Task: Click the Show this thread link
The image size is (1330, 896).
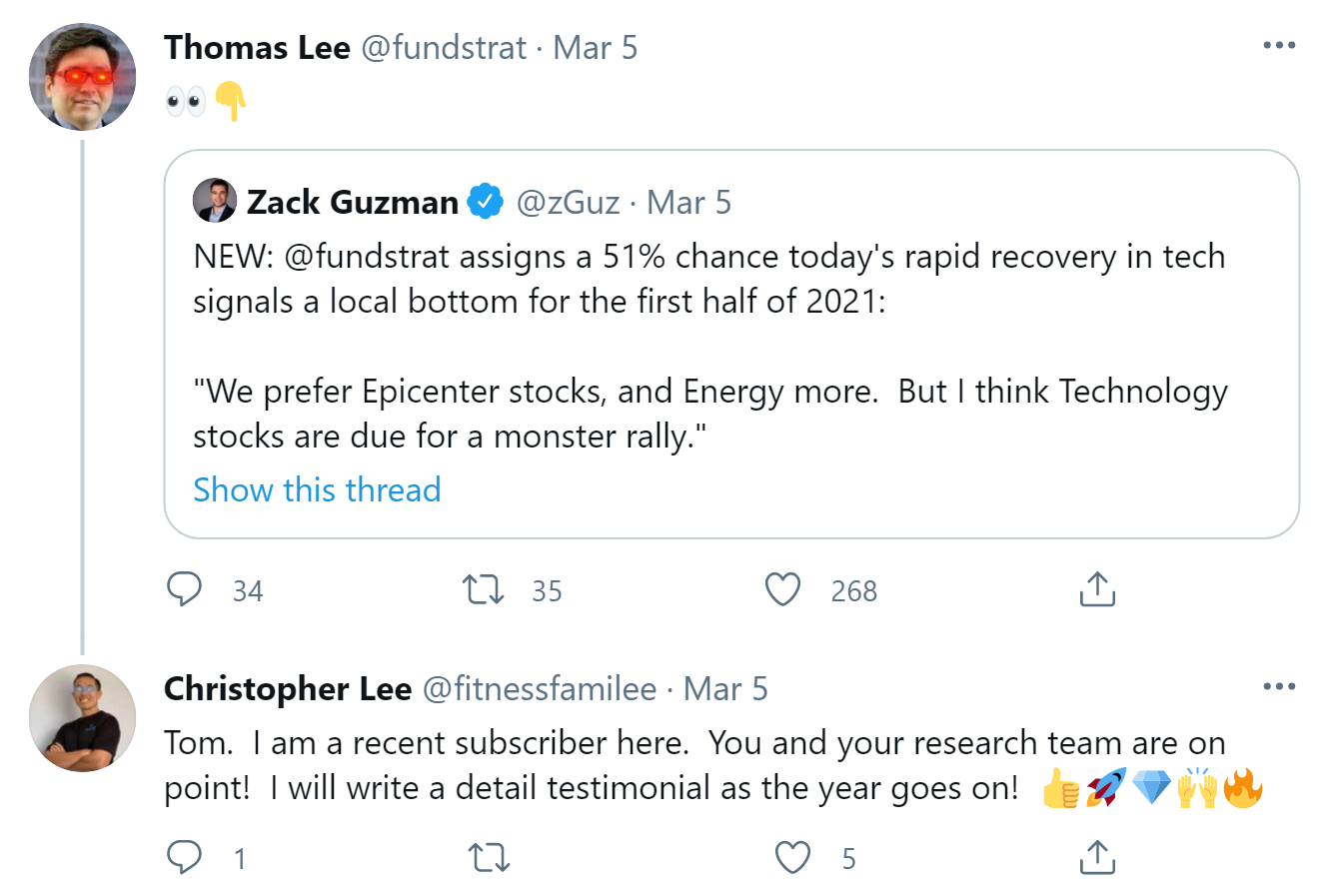Action: coord(317,489)
